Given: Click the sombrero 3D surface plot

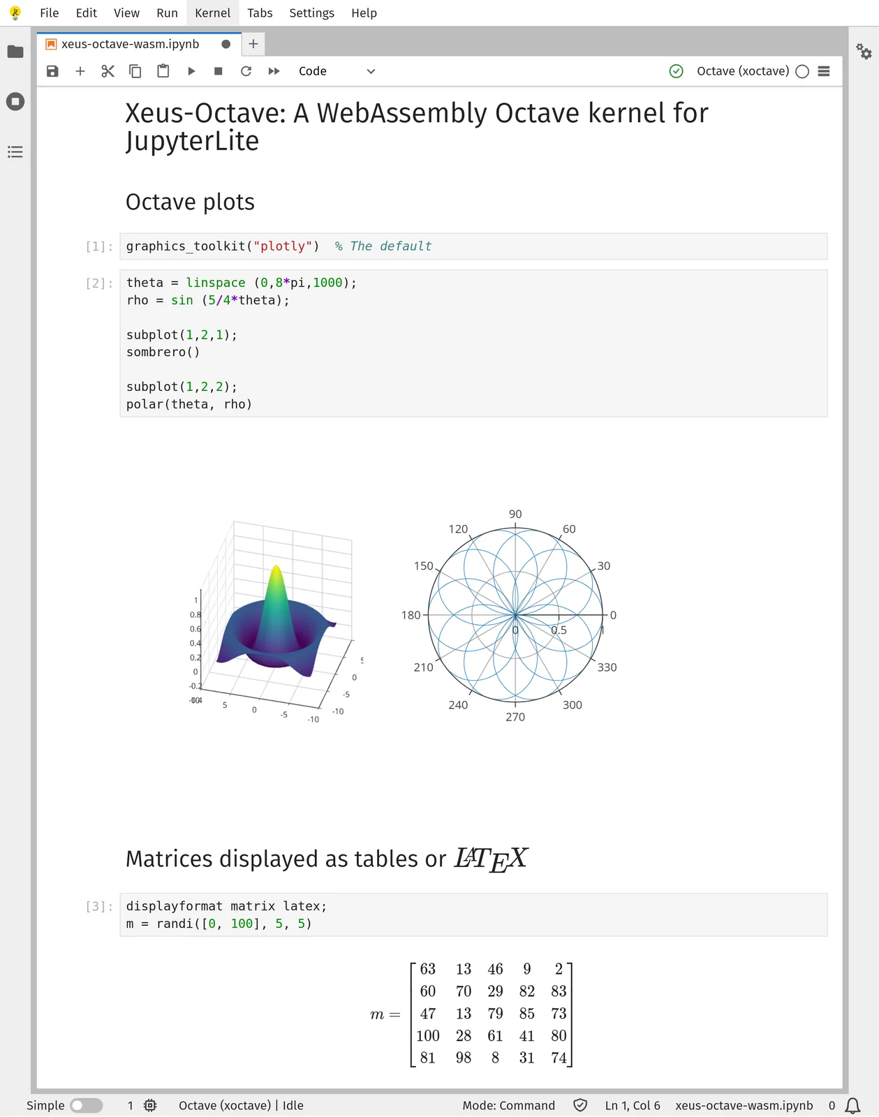Looking at the screenshot, I should (276, 621).
